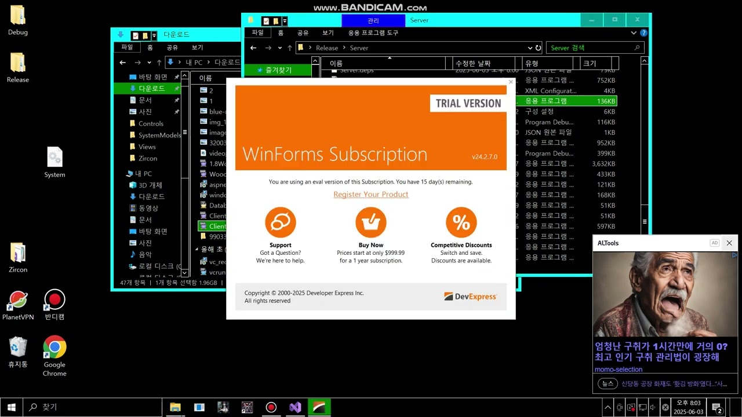Collapse the 올해 초 file group
The height and width of the screenshot is (417, 742).
[196, 250]
